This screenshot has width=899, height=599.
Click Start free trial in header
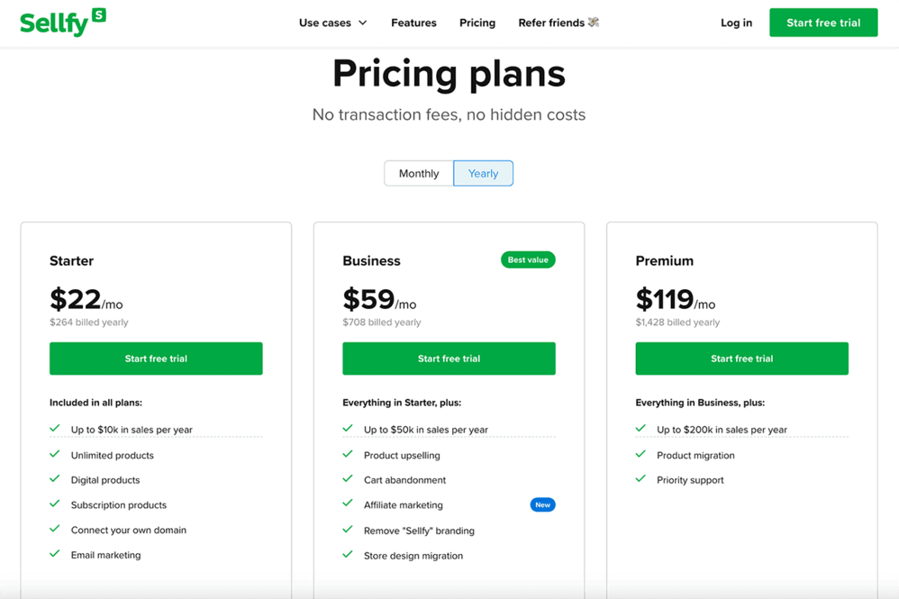(823, 23)
